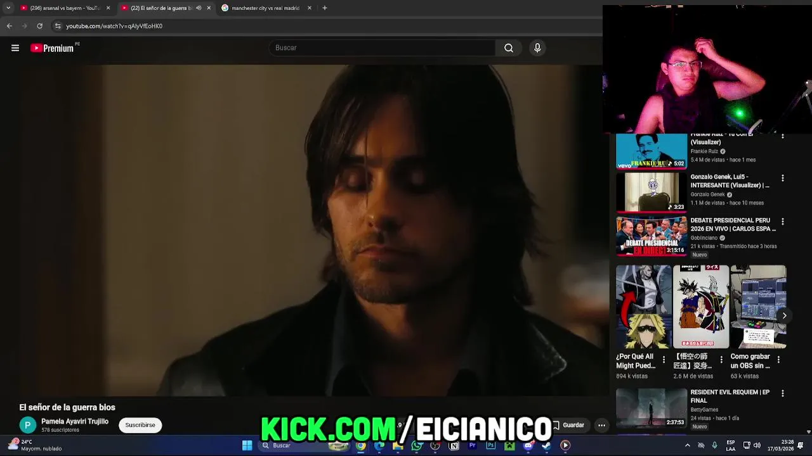Viewport: 812px width, 456px height.
Task: Open Pamela Ayaviri Trujillo channel avatar
Action: (x=28, y=425)
